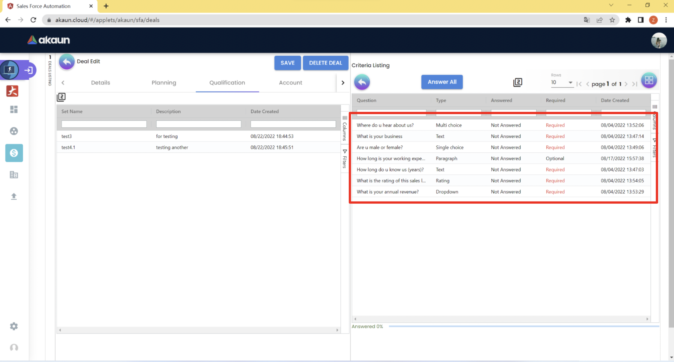Click the support headset sidebar icon
The height and width of the screenshot is (362, 674).
point(14,348)
